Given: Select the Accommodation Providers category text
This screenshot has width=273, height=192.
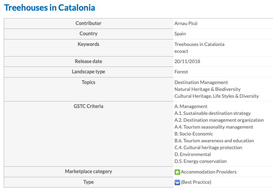Looking at the screenshot, I should point(209,172).
